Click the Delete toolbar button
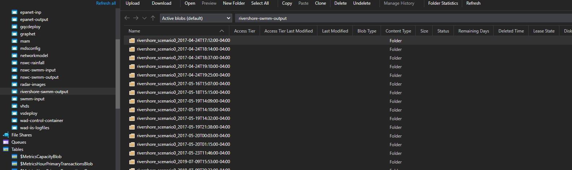The image size is (572, 170). [x=341, y=3]
